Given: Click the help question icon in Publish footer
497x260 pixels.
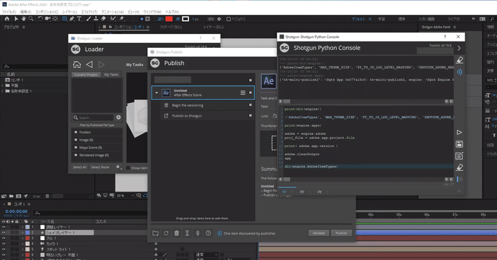Looking at the screenshot, I should coord(209,233).
